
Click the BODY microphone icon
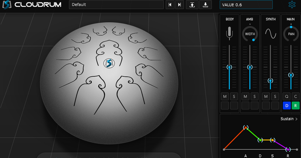pos(229,34)
